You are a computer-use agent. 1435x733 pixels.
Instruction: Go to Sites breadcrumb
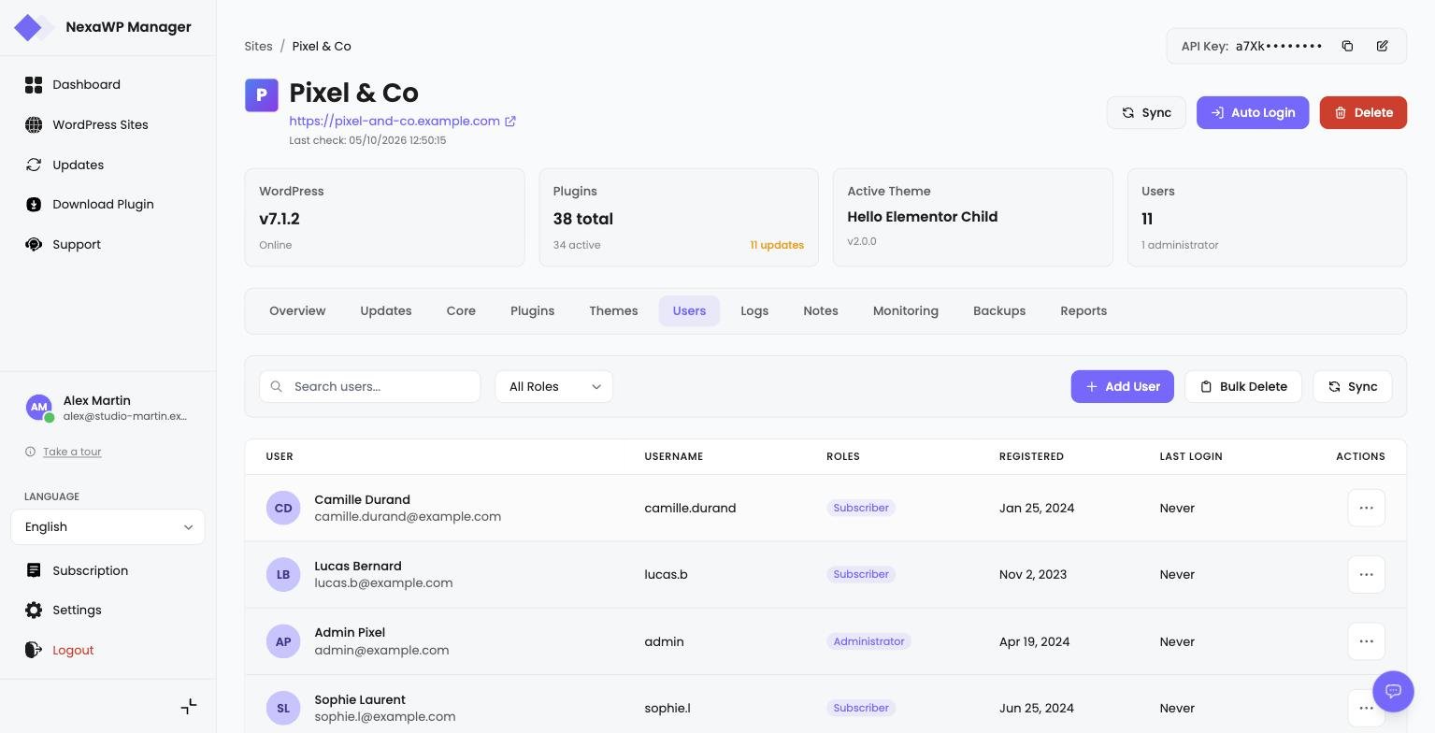coord(258,47)
